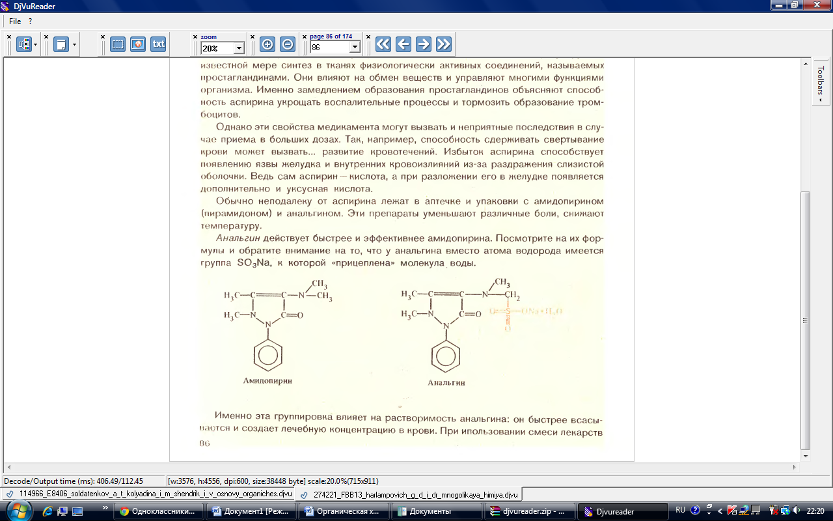Click the vertical scrollbar up arrow
Viewport: 833px width, 521px height.
pos(806,63)
